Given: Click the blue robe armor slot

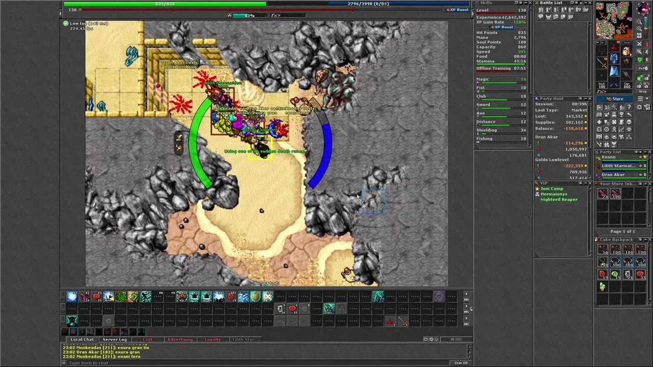Looking at the screenshot, I should tap(614, 58).
